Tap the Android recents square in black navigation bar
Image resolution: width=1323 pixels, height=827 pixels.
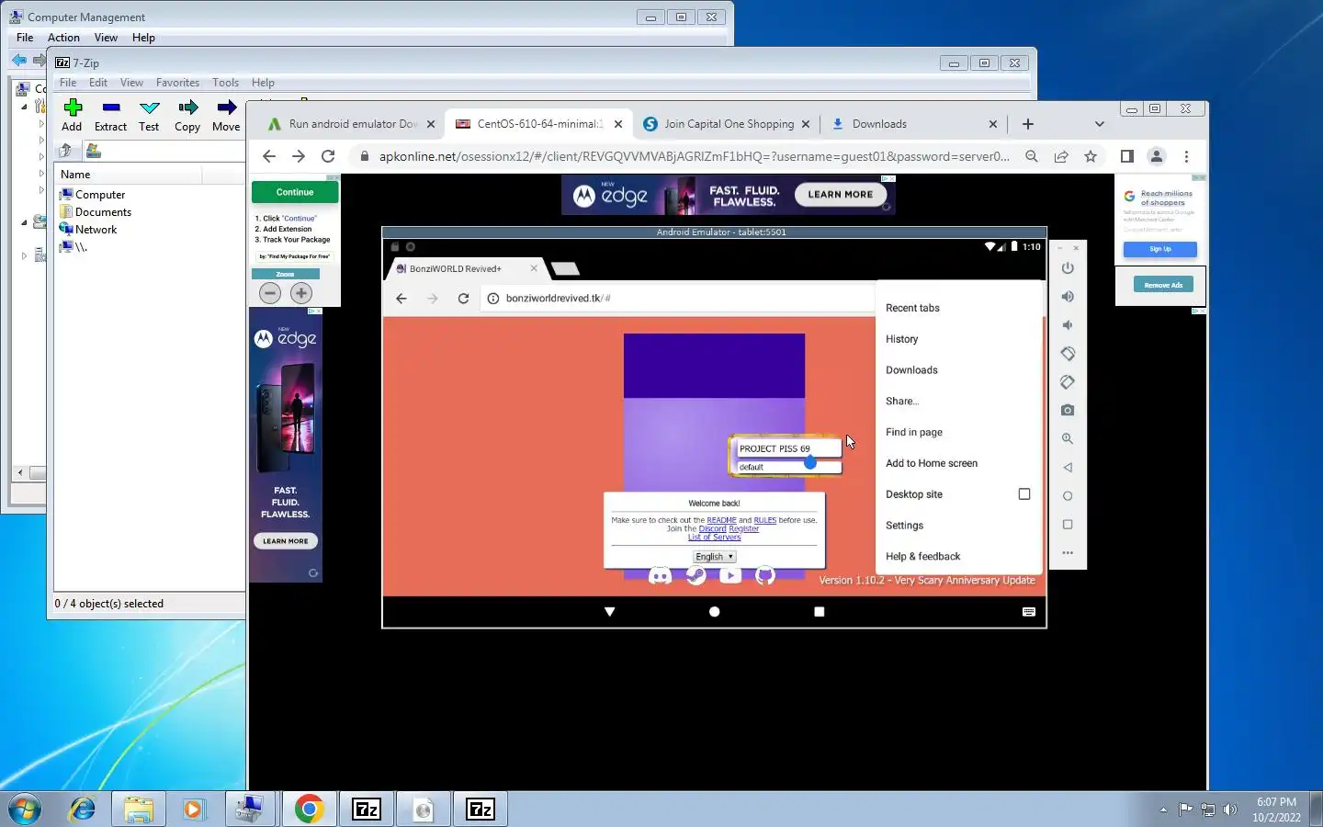pyautogui.click(x=820, y=612)
